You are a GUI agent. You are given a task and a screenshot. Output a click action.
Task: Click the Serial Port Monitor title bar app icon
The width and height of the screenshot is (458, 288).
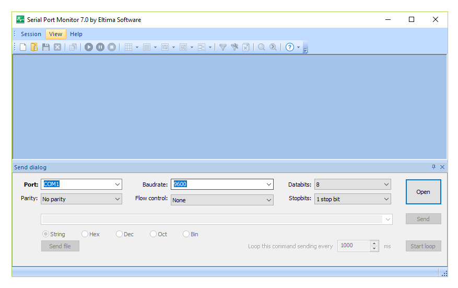point(20,19)
